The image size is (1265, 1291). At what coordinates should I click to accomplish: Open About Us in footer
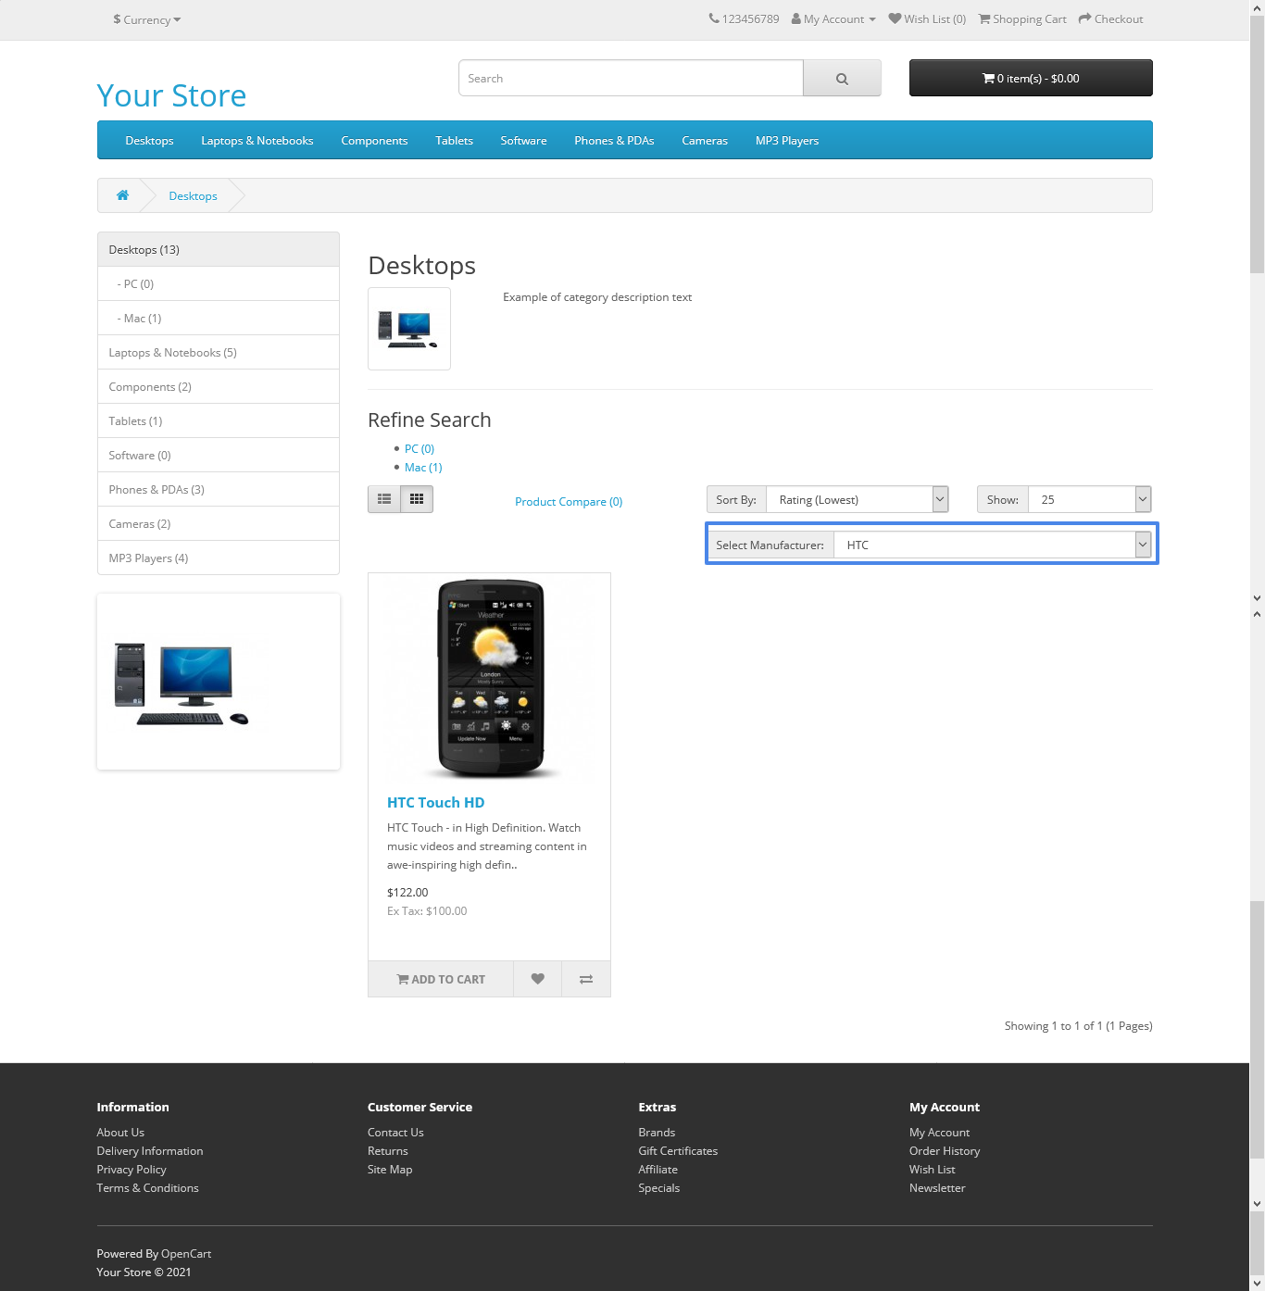120,1133
